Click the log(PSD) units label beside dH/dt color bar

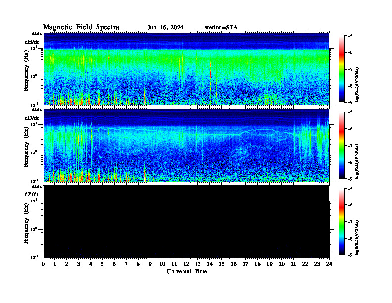357,85
